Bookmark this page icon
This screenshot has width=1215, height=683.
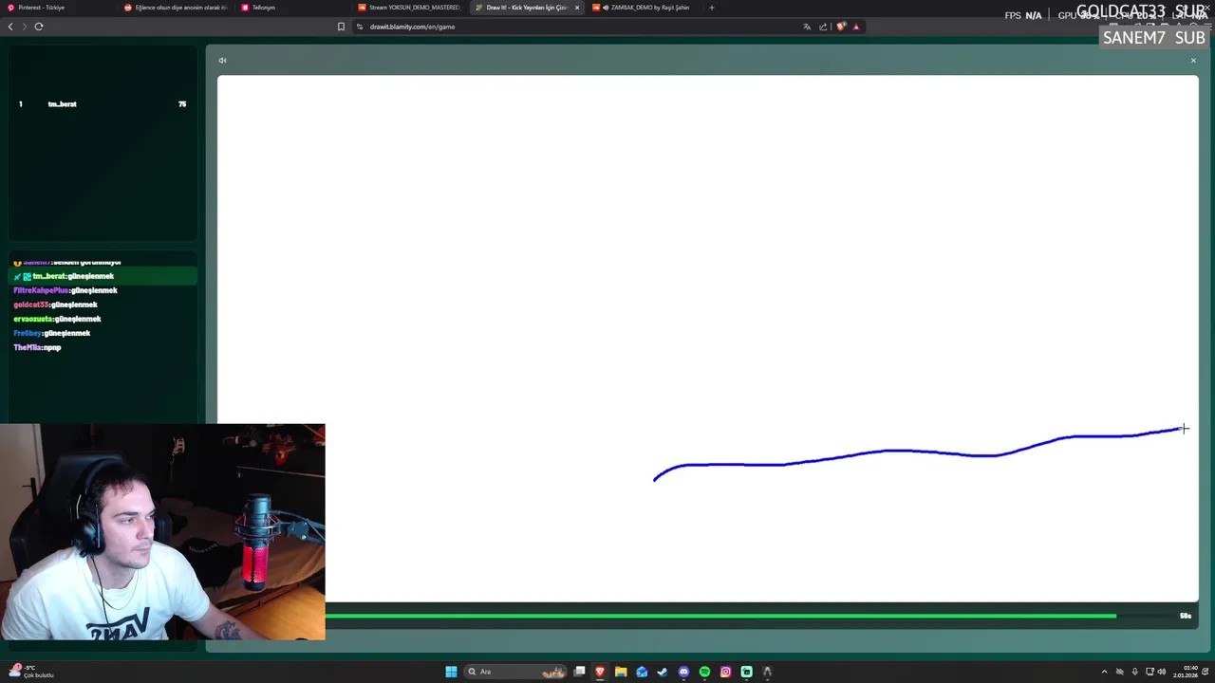(x=341, y=27)
